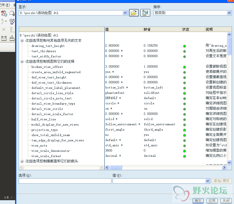Click the 缺省 column header
Viewport: 234px width, 204px height.
click(x=162, y=29)
